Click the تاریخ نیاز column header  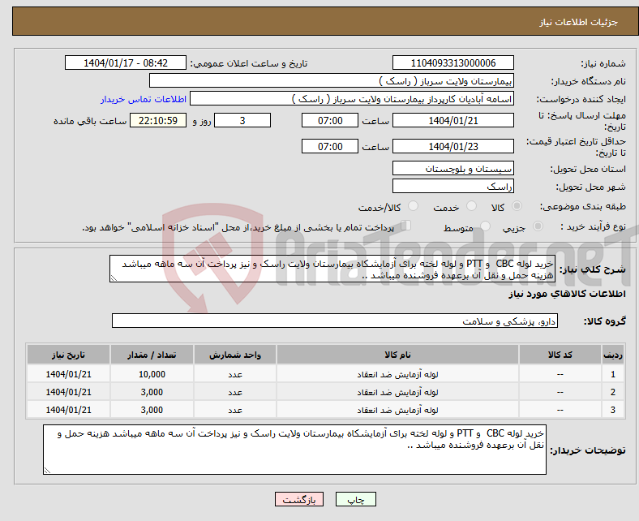[x=68, y=355]
